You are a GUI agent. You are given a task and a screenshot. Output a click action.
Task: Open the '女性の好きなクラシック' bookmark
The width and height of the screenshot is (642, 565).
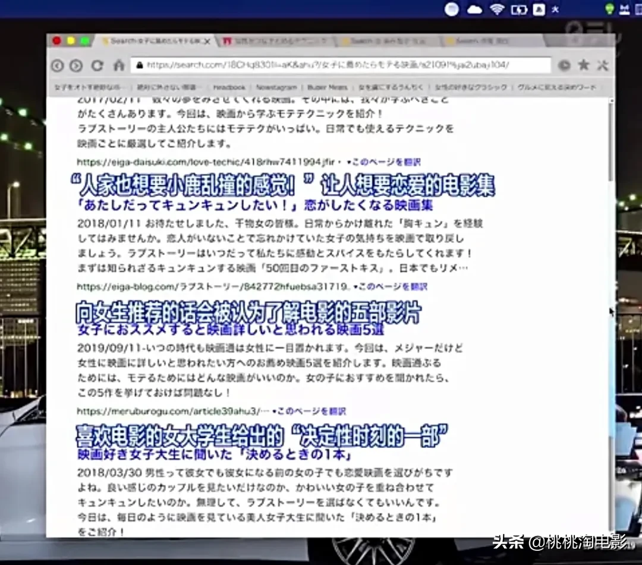[x=471, y=87]
